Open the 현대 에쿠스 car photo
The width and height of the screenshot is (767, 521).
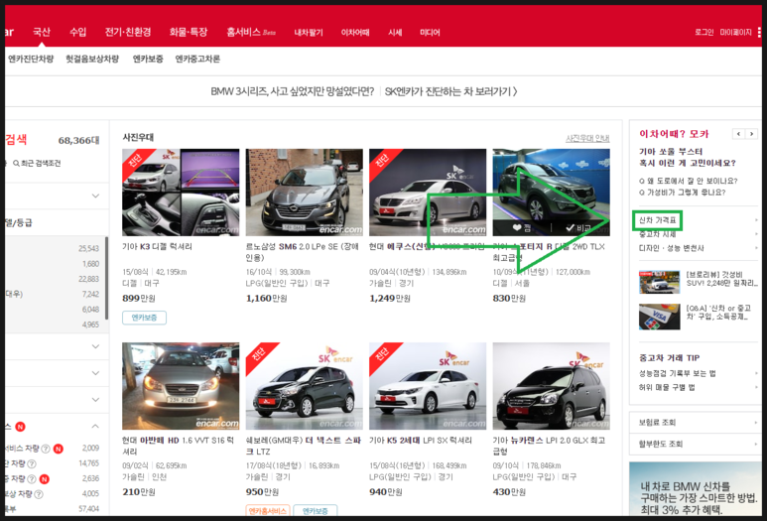[x=428, y=193]
